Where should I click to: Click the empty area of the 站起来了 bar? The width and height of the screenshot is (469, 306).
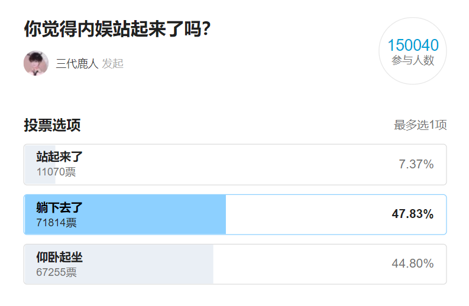tap(237, 164)
